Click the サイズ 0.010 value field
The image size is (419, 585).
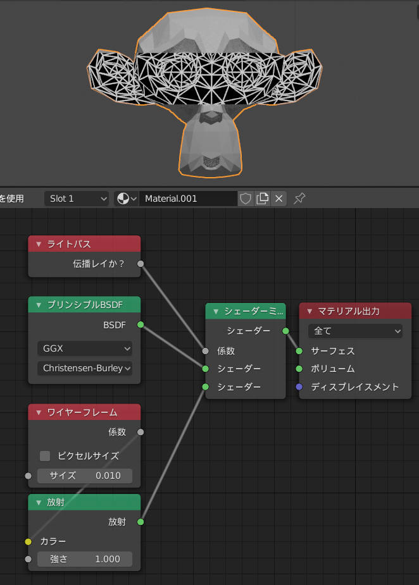coord(85,476)
